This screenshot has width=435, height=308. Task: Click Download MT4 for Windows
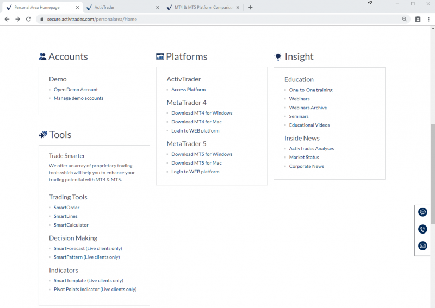pos(202,113)
